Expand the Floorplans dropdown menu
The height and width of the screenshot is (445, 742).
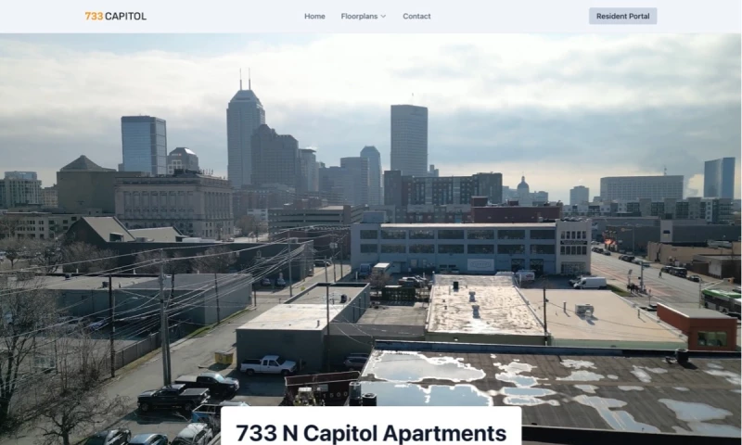(363, 16)
